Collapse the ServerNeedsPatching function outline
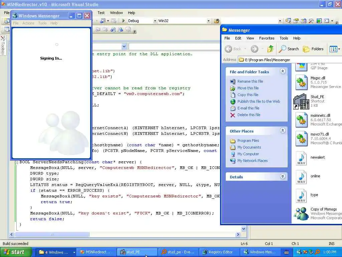The height and width of the screenshot is (257, 342). [16, 162]
